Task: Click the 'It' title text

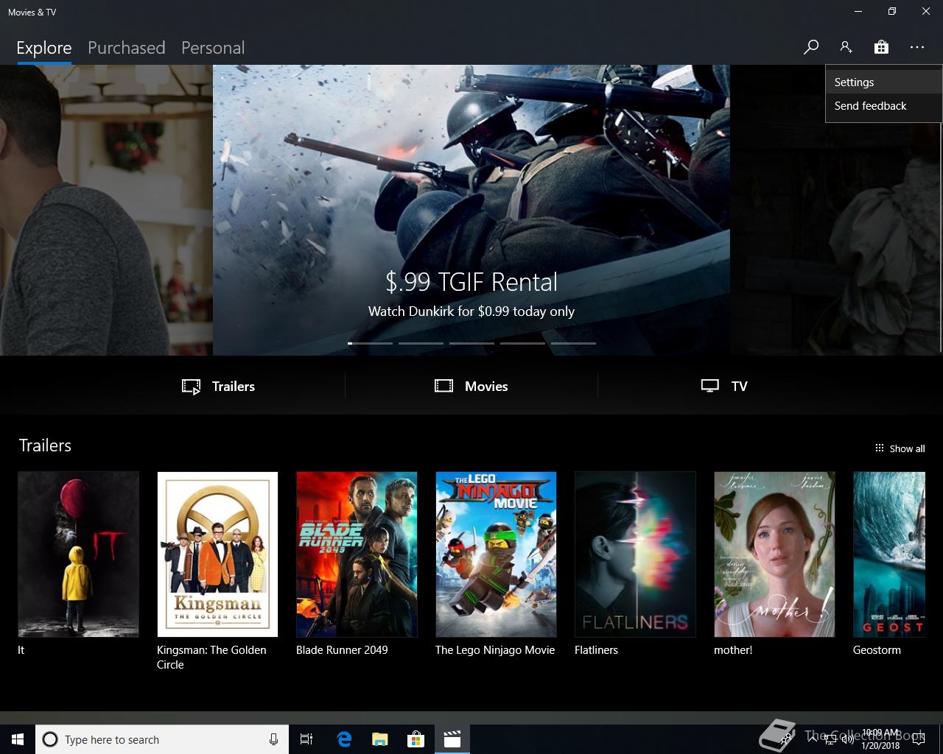Action: (21, 650)
